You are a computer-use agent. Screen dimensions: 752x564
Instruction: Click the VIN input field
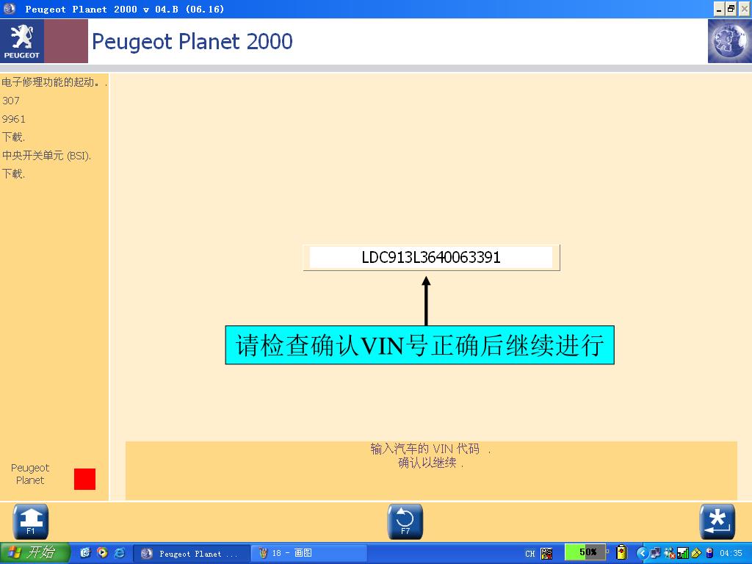pyautogui.click(x=431, y=258)
